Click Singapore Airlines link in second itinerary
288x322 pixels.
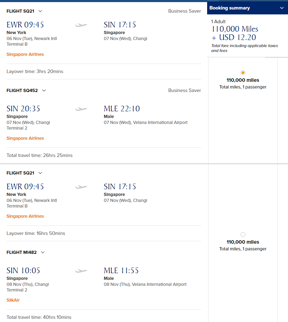(x=25, y=216)
